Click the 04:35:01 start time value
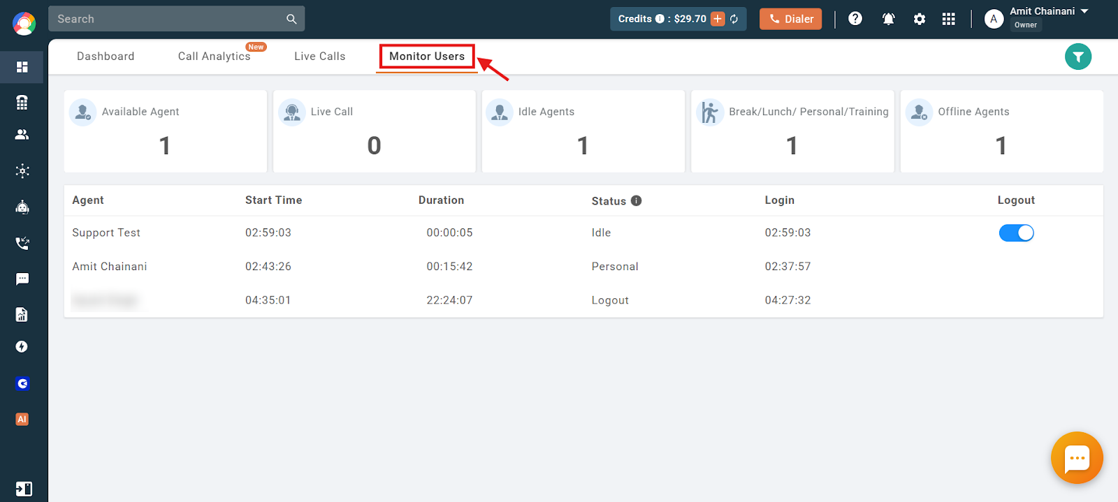This screenshot has height=502, width=1118. point(268,300)
